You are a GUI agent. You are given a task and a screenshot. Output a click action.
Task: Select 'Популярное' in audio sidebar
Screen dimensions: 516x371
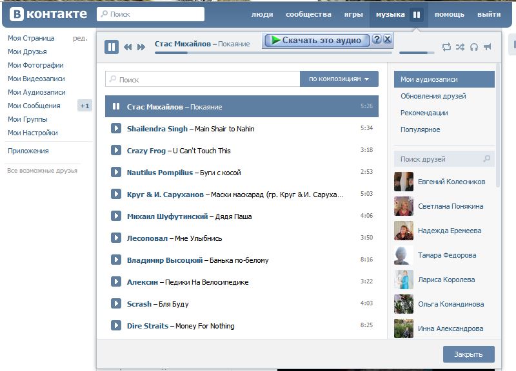[421, 129]
